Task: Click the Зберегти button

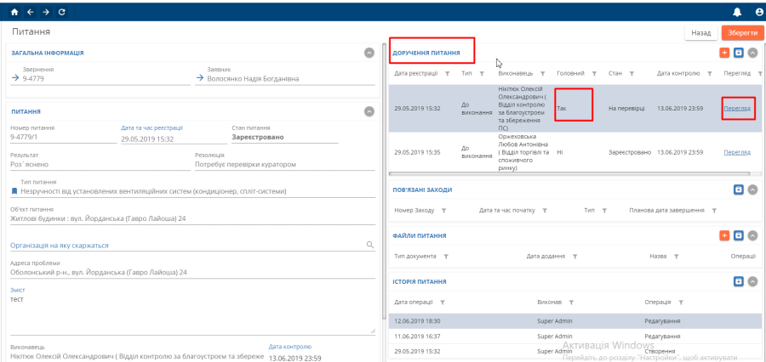Action: tap(742, 32)
